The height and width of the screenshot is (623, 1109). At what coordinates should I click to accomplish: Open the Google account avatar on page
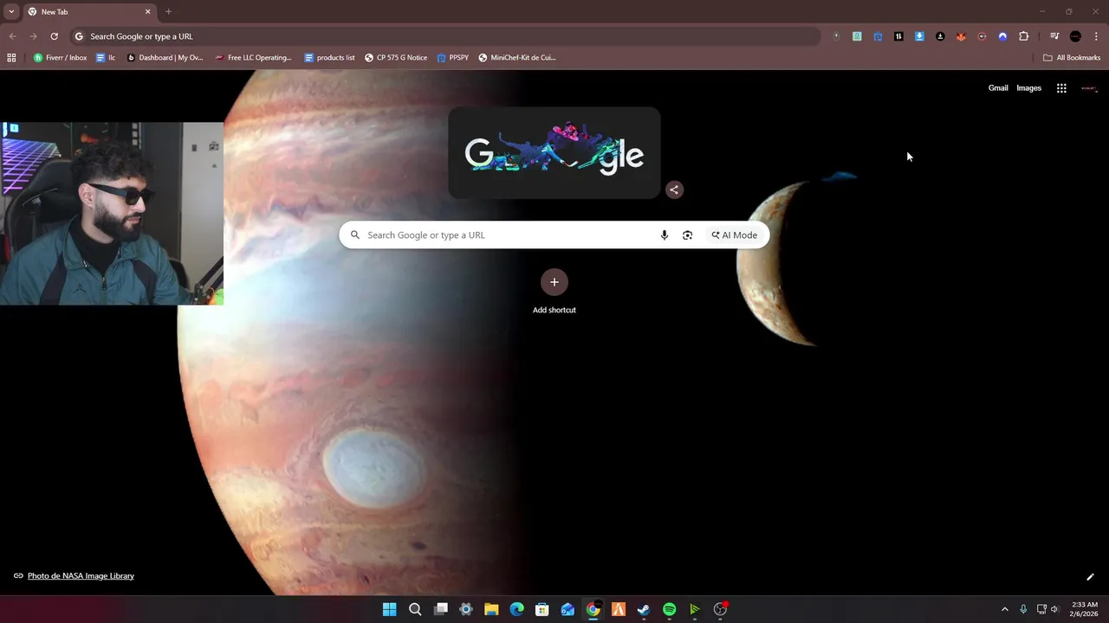[x=1089, y=88]
